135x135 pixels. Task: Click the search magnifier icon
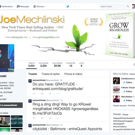(128, 6)
